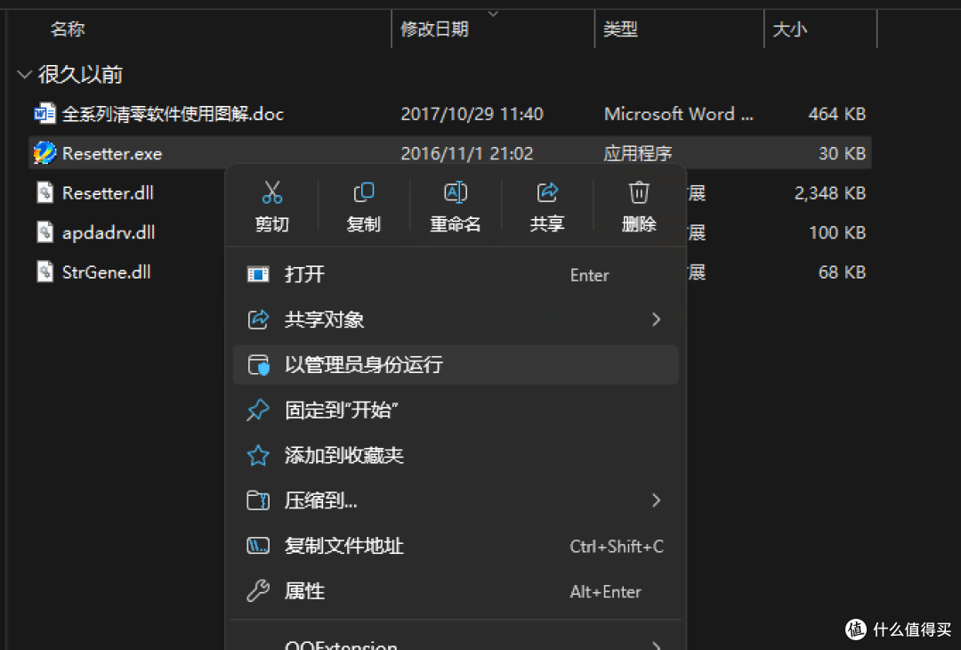Screen dimensions: 961x650
Task: Click the share icon beside 共享对象
Action: tap(258, 320)
